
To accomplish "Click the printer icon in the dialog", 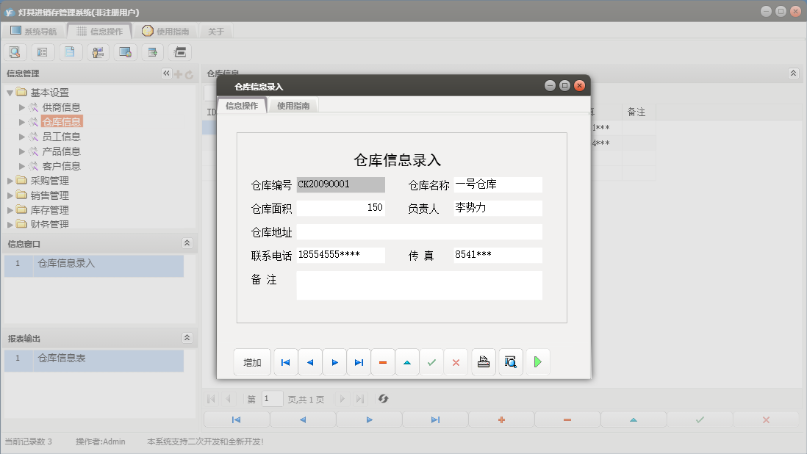I will (483, 361).
